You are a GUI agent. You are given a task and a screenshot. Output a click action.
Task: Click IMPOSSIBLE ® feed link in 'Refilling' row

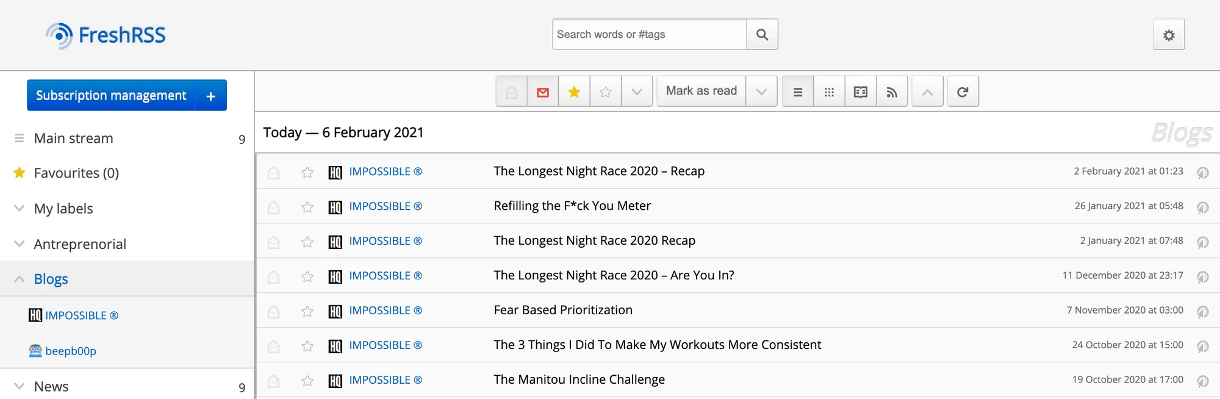[x=386, y=206]
